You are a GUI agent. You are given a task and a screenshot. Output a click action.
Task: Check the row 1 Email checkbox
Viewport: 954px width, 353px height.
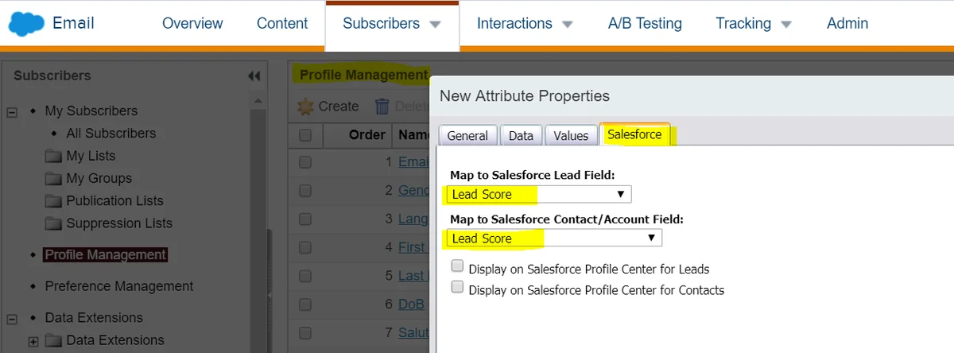305,162
